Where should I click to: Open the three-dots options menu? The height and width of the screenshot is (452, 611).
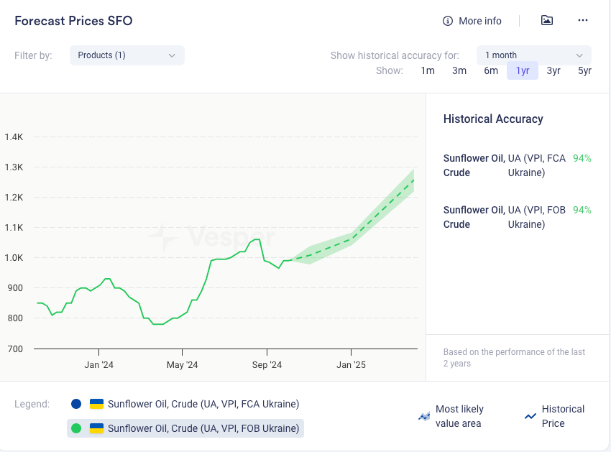[583, 20]
